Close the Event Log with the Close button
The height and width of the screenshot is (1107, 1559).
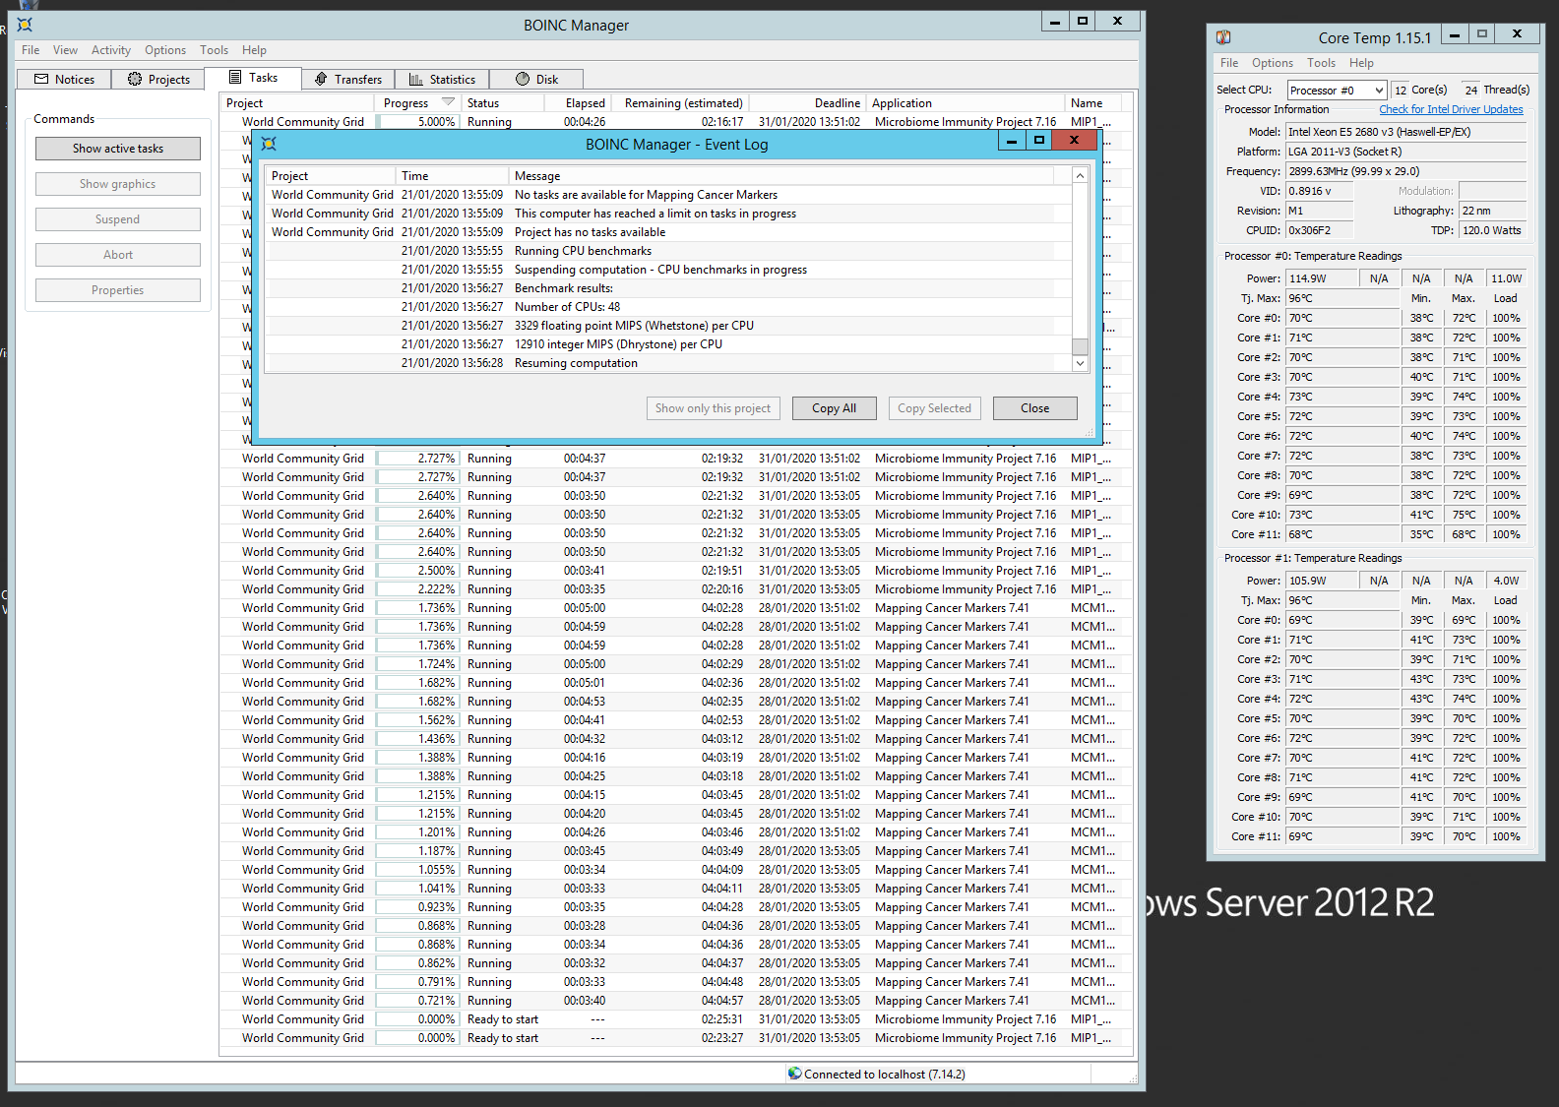[1035, 408]
